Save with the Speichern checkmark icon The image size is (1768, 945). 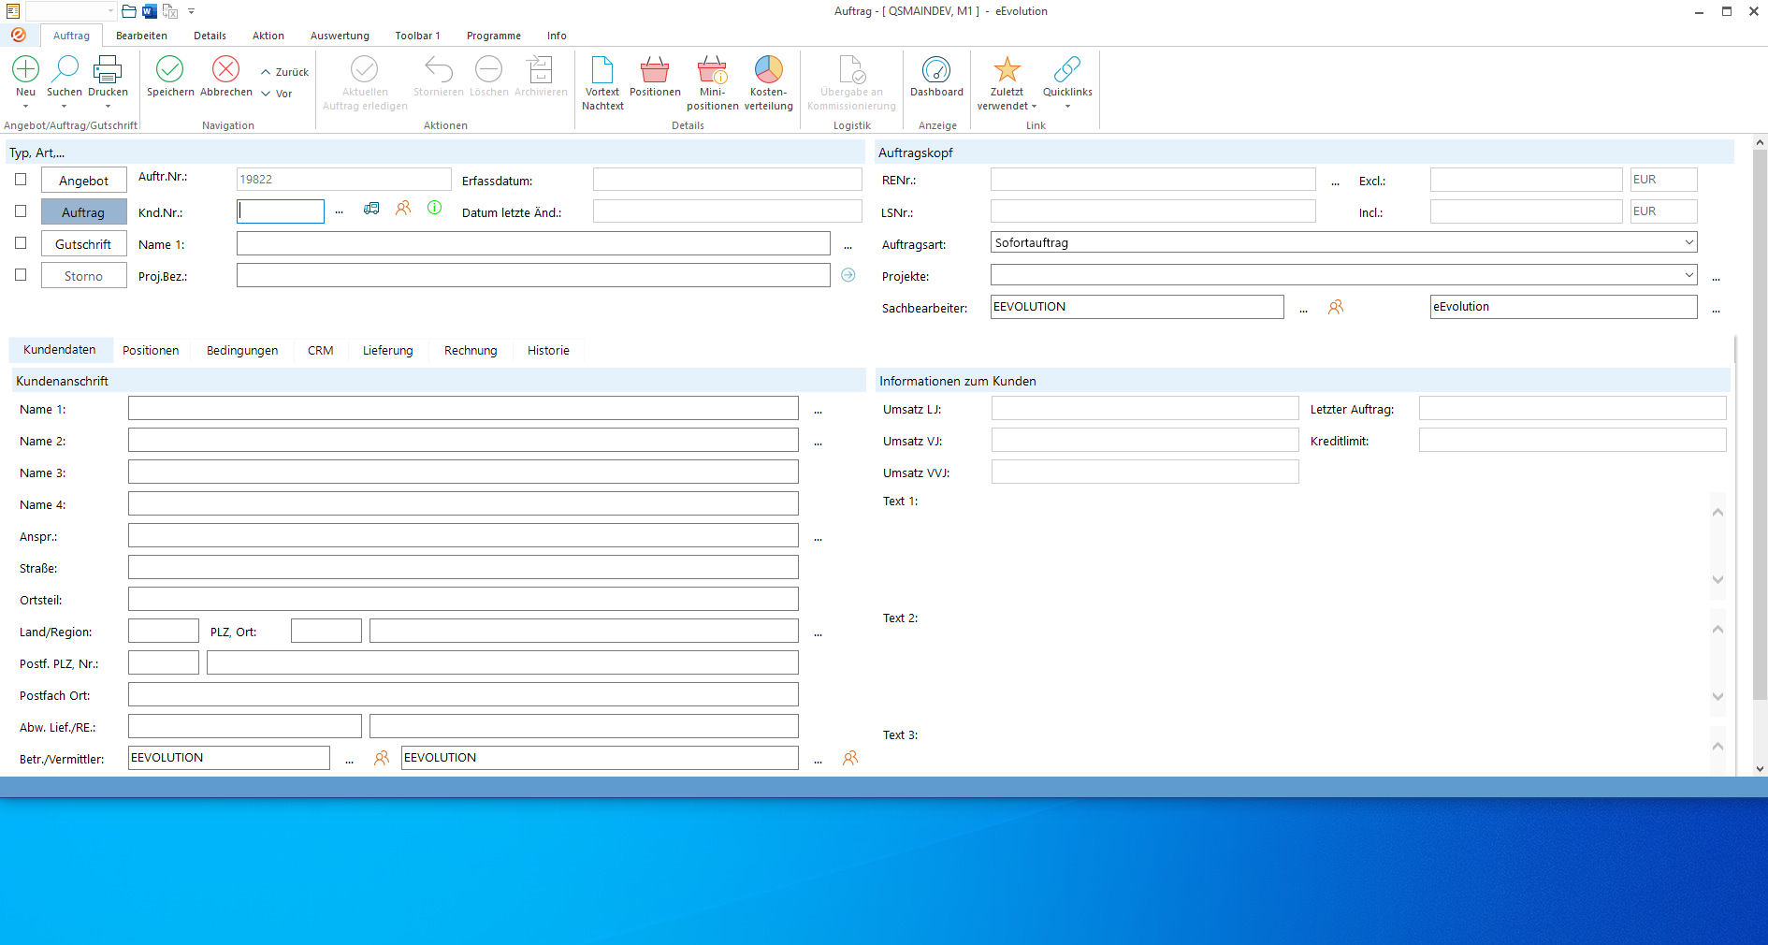click(170, 68)
